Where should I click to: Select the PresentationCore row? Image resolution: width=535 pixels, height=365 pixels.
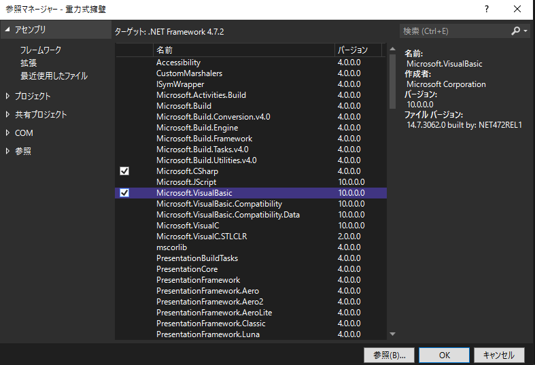point(251,269)
